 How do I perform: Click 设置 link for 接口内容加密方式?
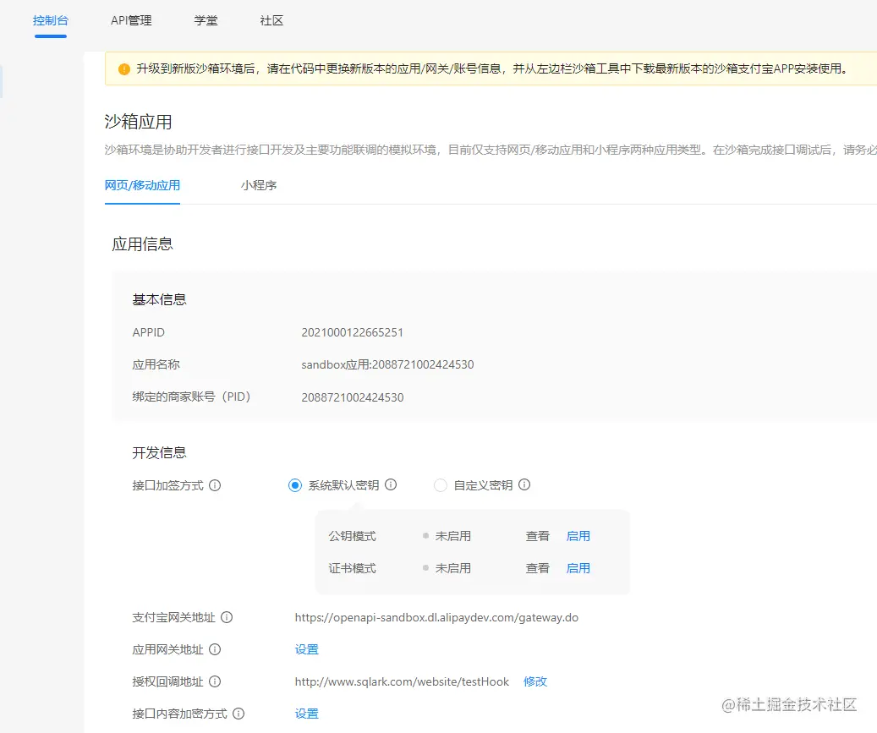point(306,714)
